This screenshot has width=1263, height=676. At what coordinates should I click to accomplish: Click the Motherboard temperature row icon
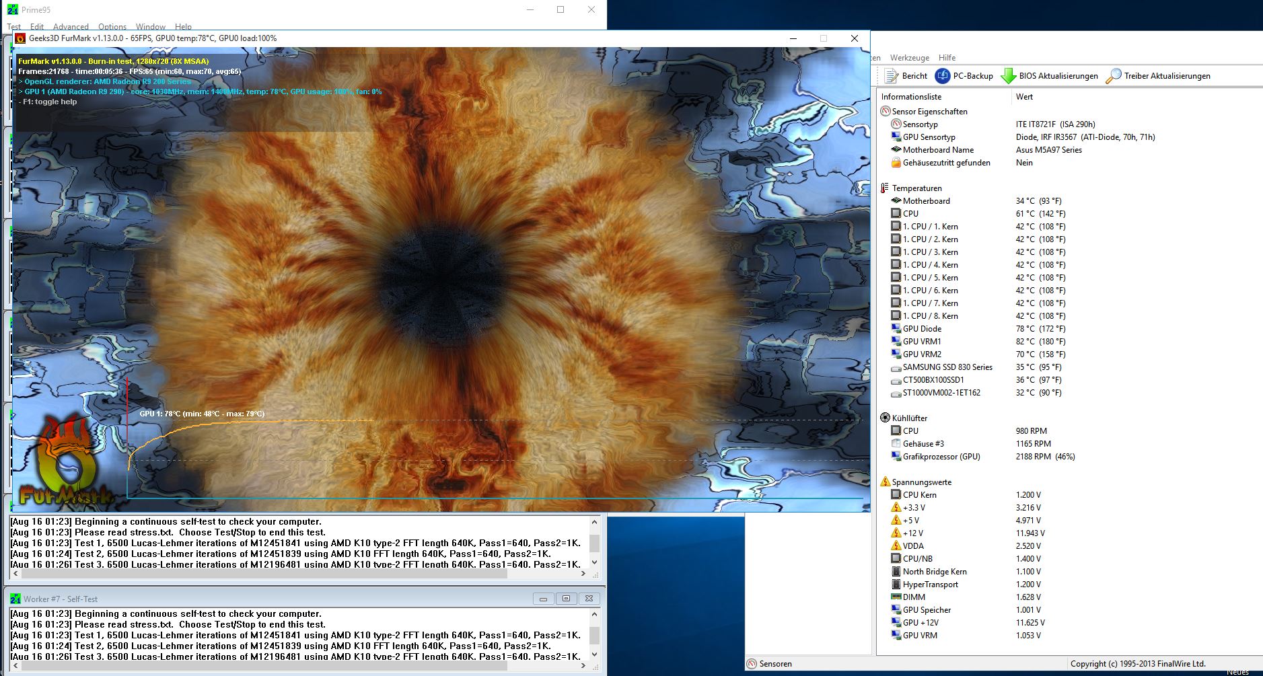click(896, 201)
